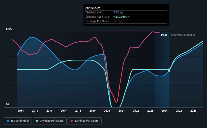This screenshot has width=207, height=128.
Task: Select the 2026 x-axis label
Action: 193,111
